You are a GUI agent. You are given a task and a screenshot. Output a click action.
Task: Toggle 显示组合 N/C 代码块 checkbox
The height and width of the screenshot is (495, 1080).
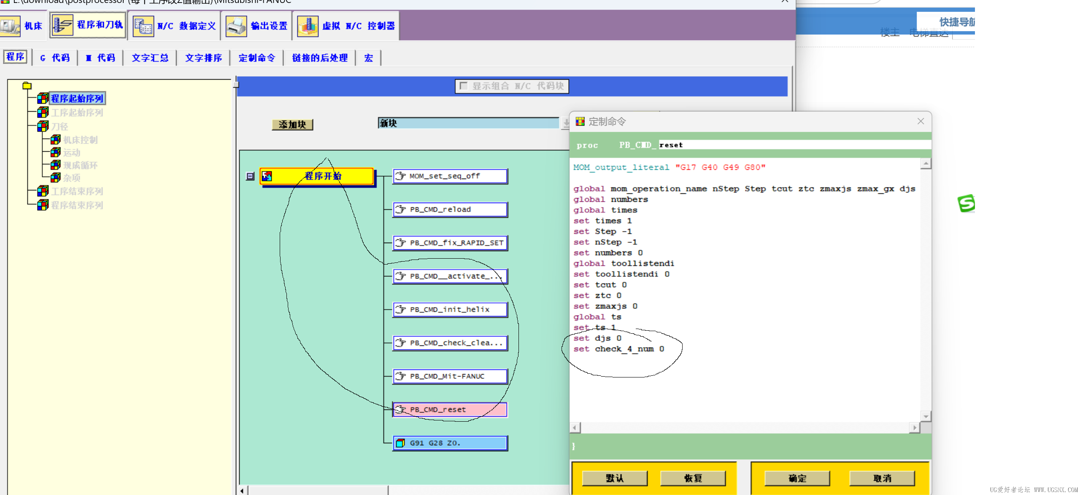point(463,86)
